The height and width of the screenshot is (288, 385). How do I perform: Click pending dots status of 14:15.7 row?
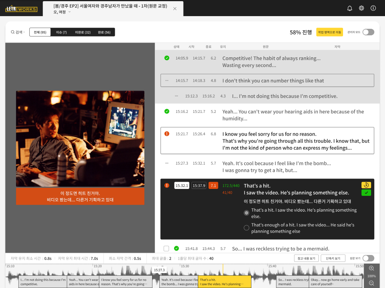167,81
